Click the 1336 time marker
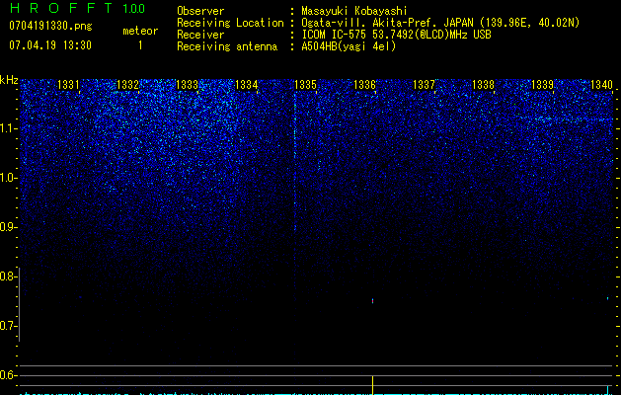Viewport: 621px width, 395px height. click(364, 85)
